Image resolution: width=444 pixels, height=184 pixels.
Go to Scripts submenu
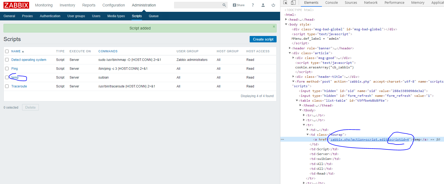(137, 16)
